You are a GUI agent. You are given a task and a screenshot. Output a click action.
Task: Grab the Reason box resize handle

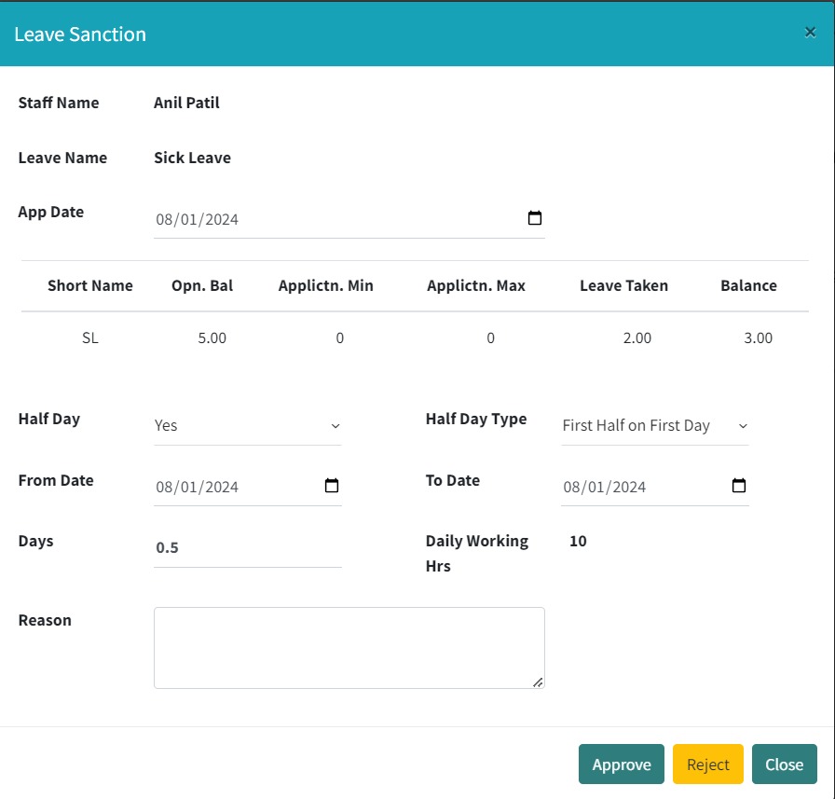click(538, 682)
